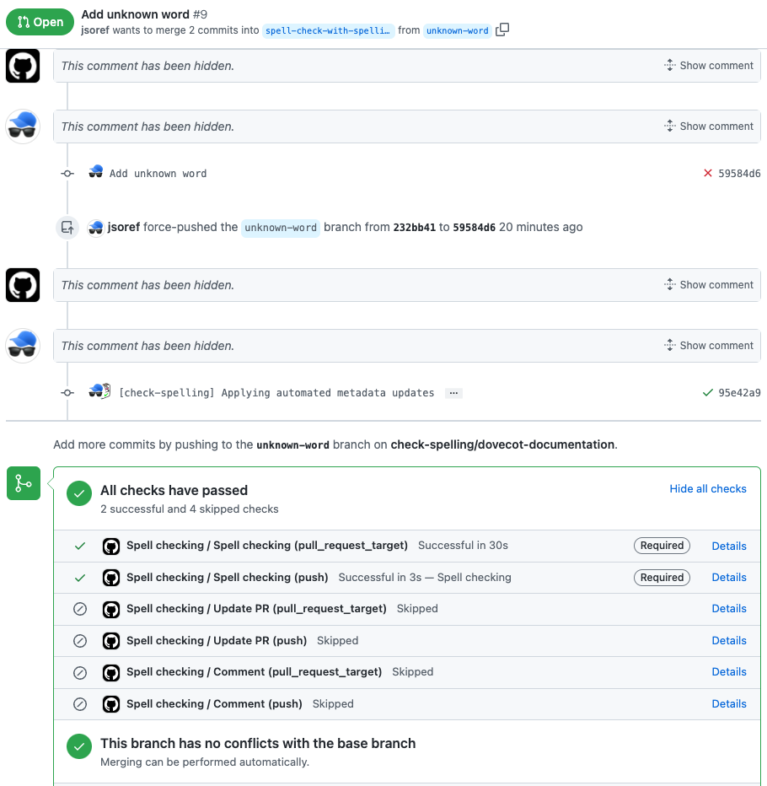This screenshot has height=786, width=767.
Task: Click the GitHub avatar beside third hidden comment
Action: [x=23, y=285]
